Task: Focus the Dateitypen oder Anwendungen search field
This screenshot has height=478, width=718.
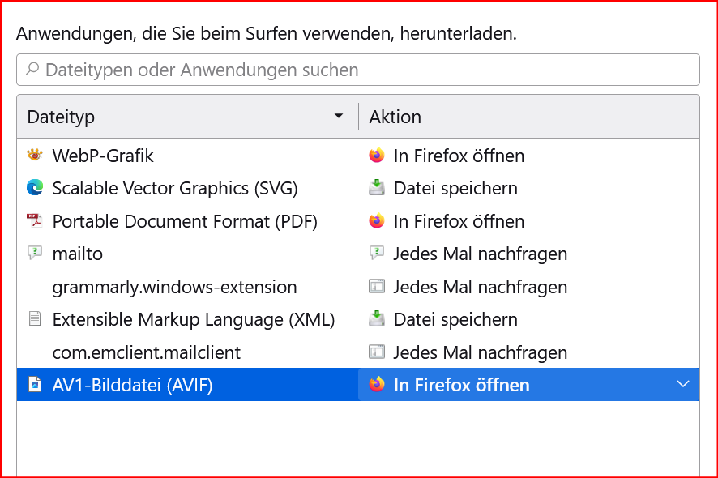Action: (365, 70)
